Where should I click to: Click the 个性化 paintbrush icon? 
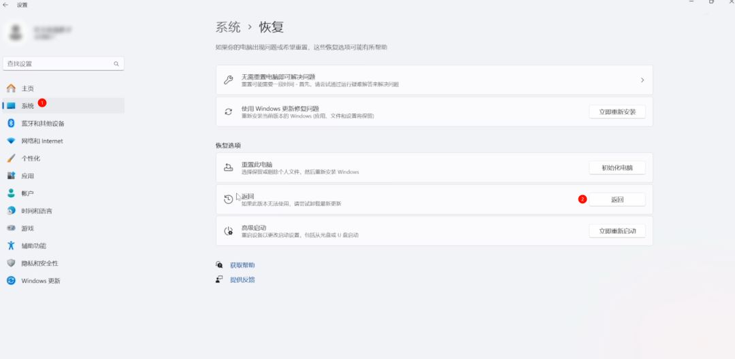[x=12, y=158]
